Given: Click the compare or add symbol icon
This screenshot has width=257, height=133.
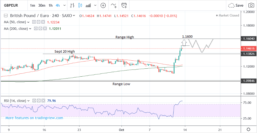Looking at the screenshot, I should point(103,5).
